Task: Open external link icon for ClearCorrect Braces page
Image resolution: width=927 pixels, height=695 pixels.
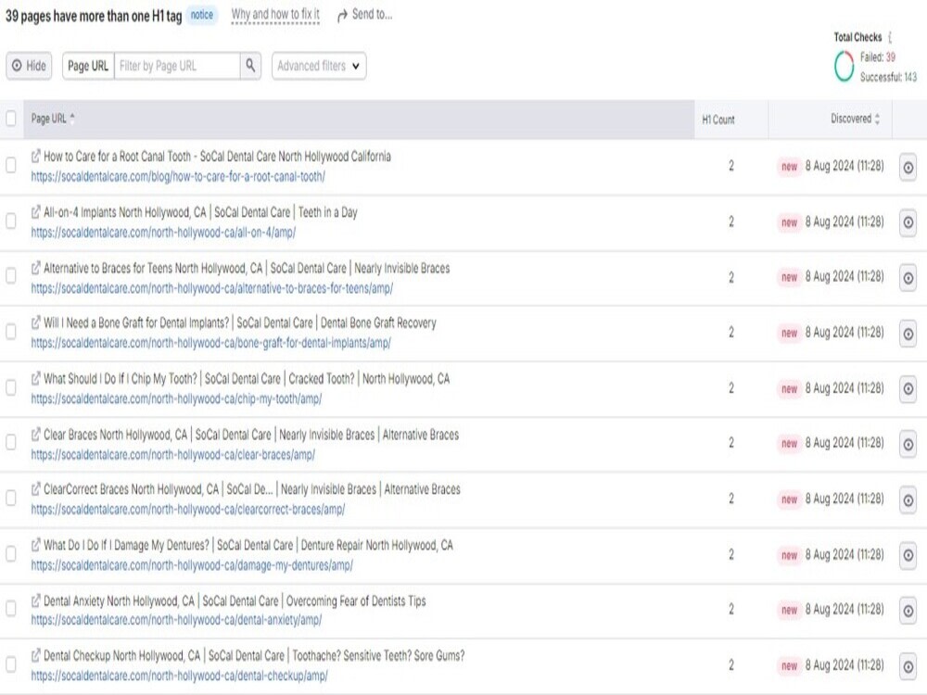Action: click(36, 489)
